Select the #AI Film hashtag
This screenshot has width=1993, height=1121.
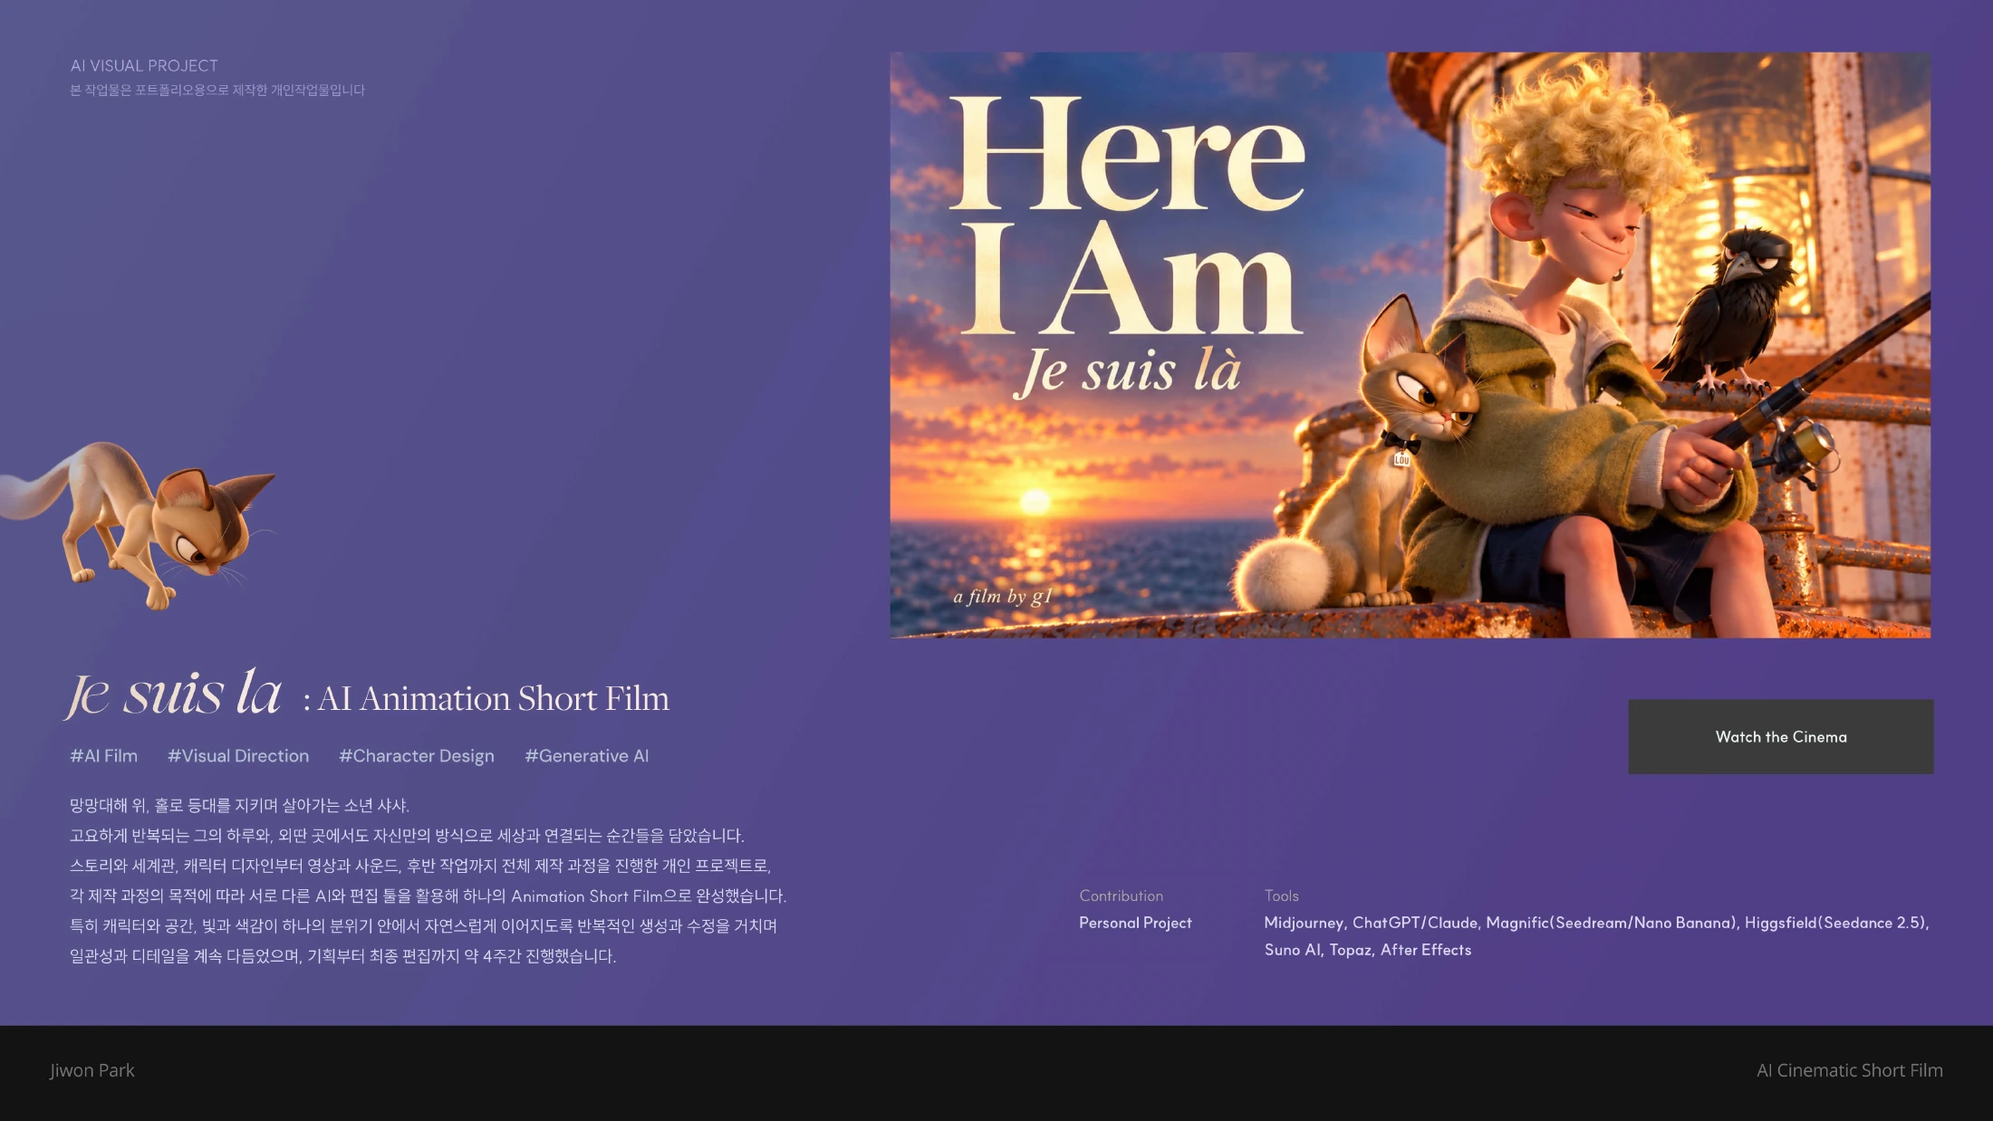[104, 755]
